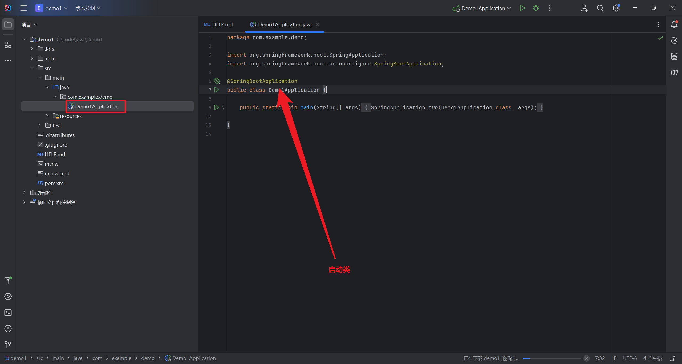This screenshot has width=682, height=364.
Task: Open the Terminal tool window
Action: point(8,313)
